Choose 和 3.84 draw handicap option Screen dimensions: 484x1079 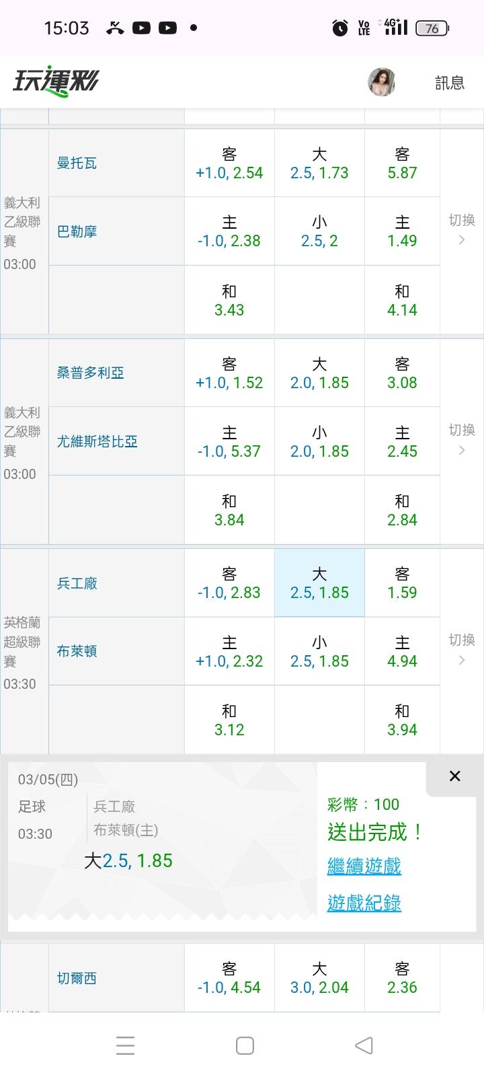[229, 511]
